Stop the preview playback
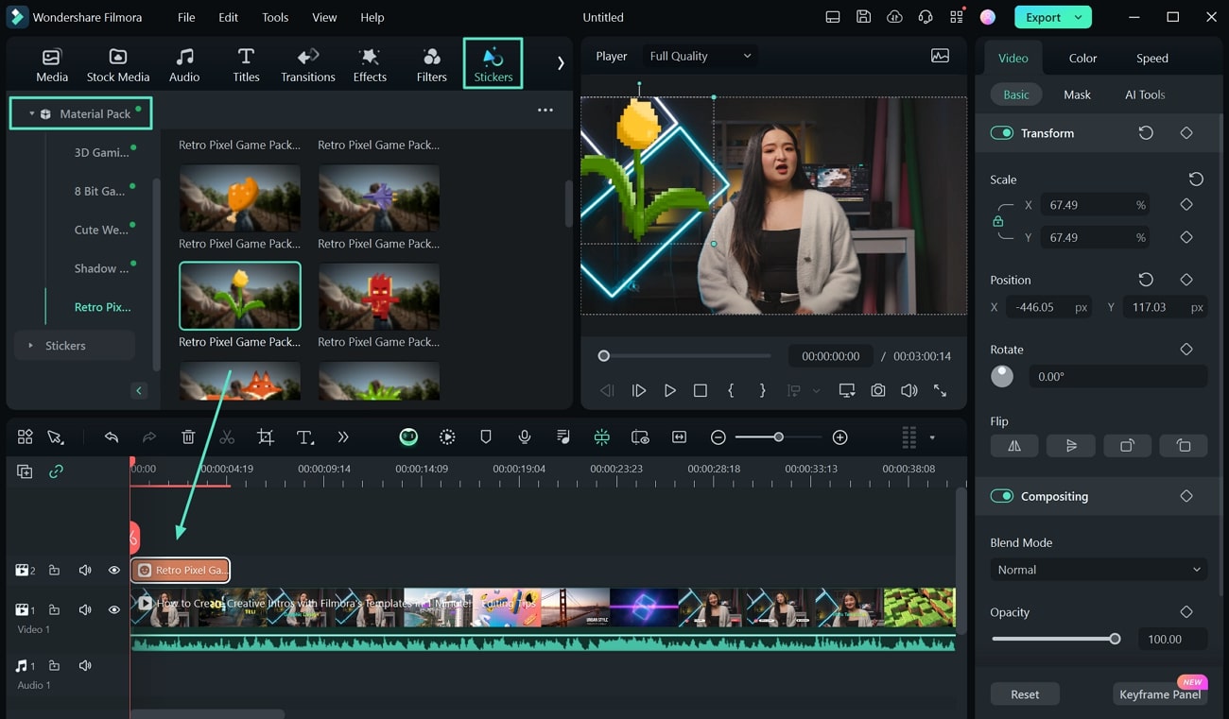 click(x=700, y=390)
